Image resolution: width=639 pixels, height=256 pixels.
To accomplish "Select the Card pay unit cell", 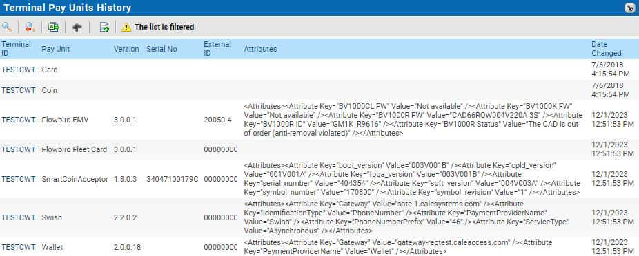I will coord(50,70).
